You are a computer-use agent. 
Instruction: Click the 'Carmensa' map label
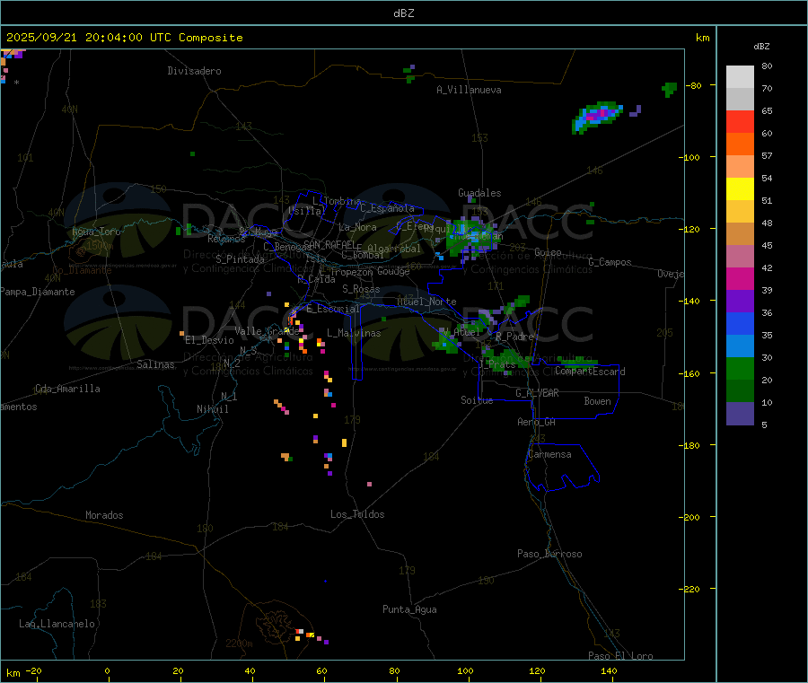pos(549,454)
